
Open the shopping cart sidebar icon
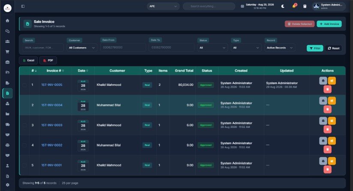tap(7, 52)
